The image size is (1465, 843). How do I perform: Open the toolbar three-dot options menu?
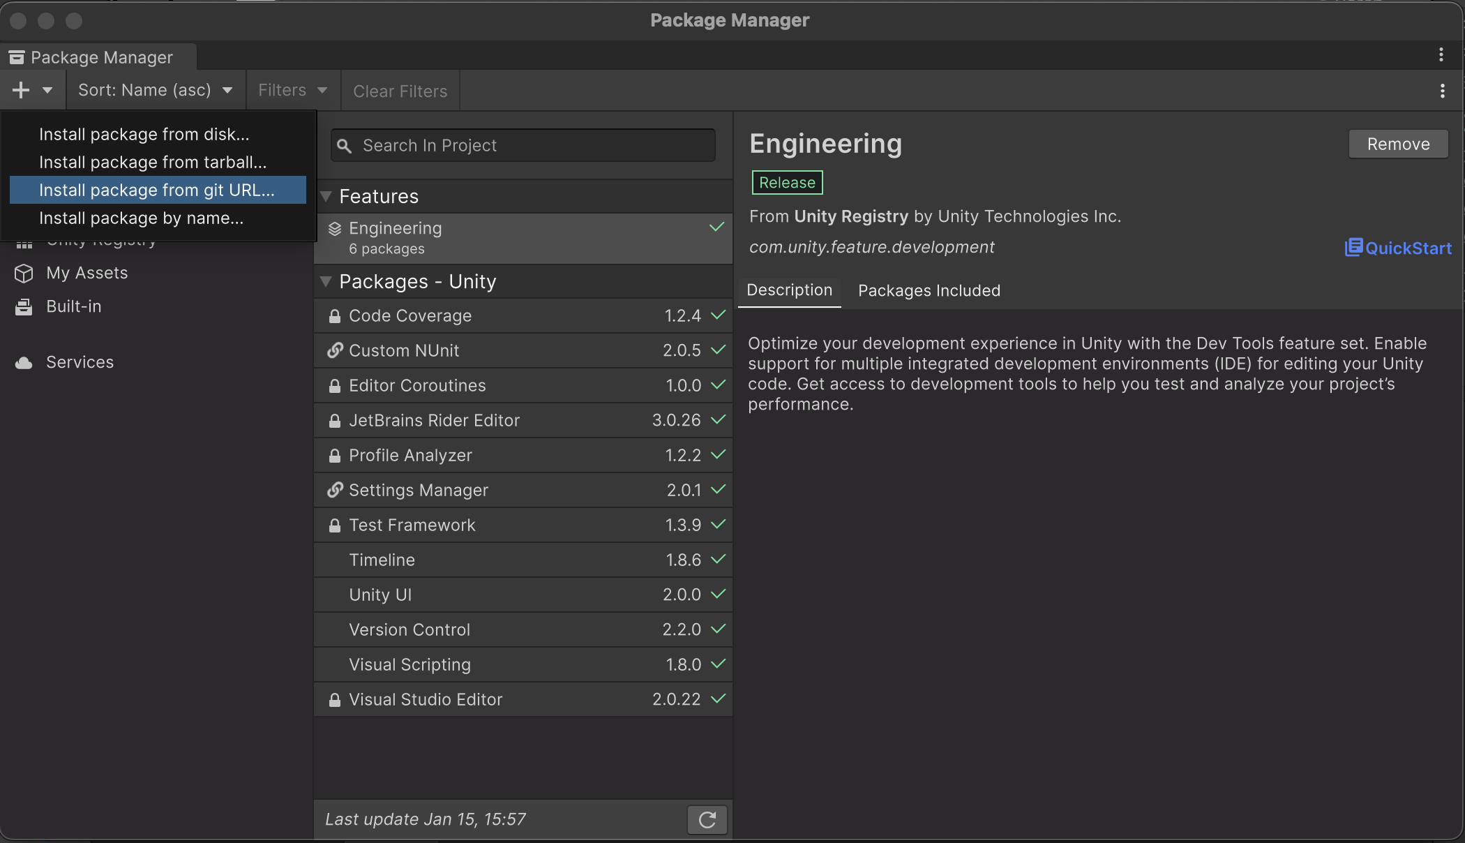pos(1442,91)
